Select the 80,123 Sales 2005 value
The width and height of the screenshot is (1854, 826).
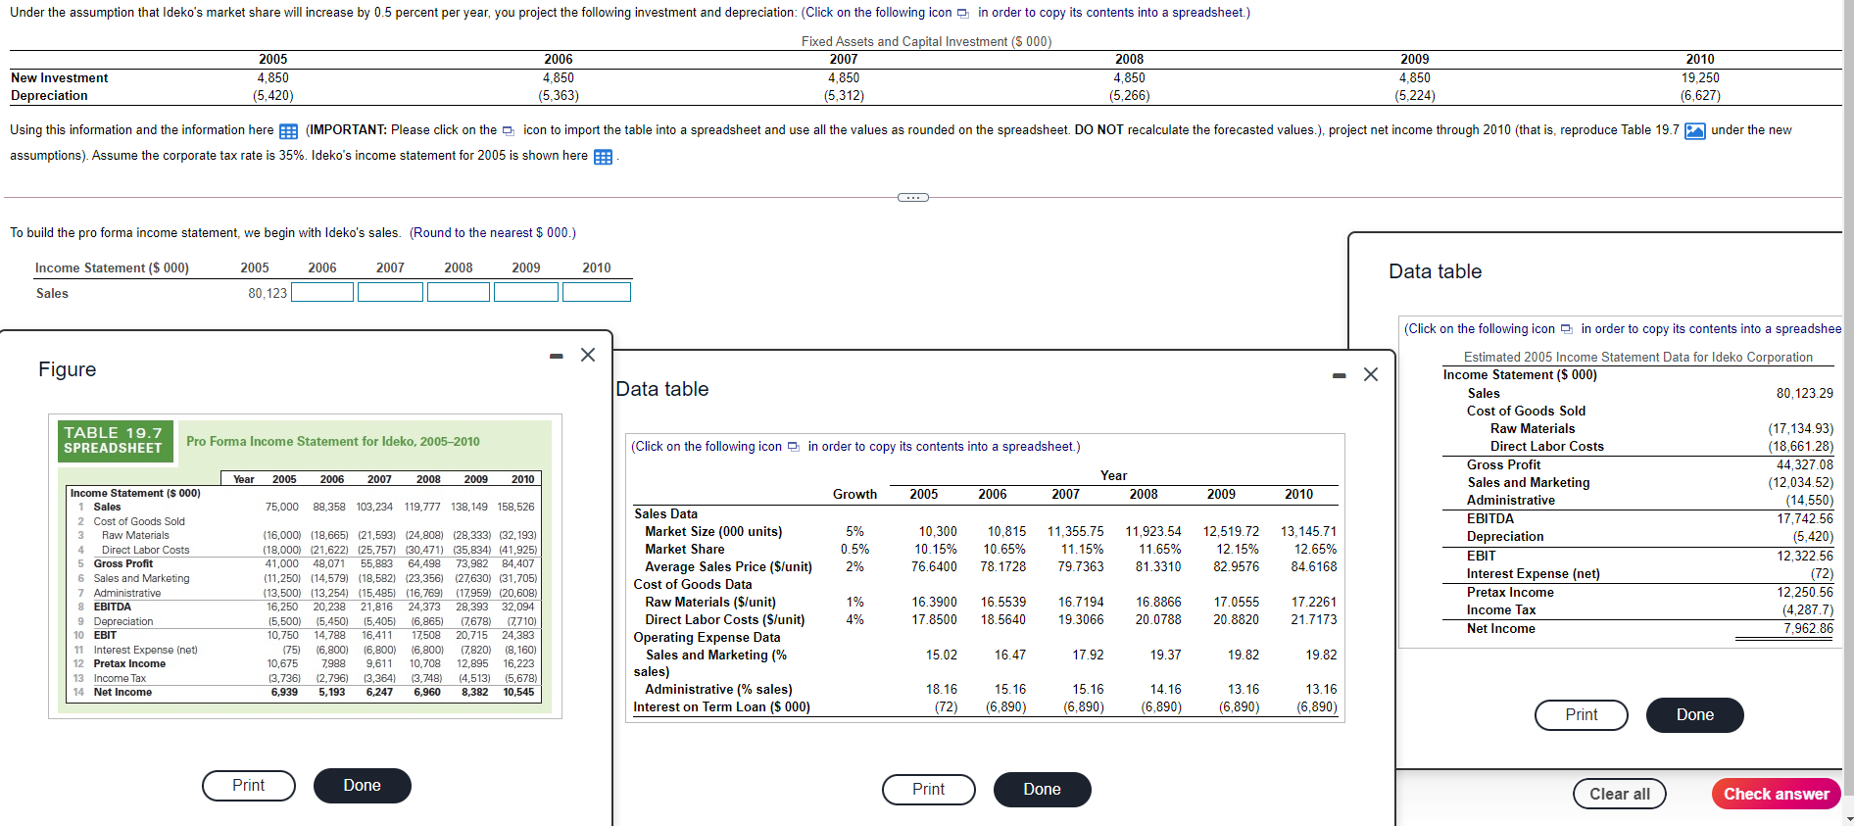coord(268,293)
